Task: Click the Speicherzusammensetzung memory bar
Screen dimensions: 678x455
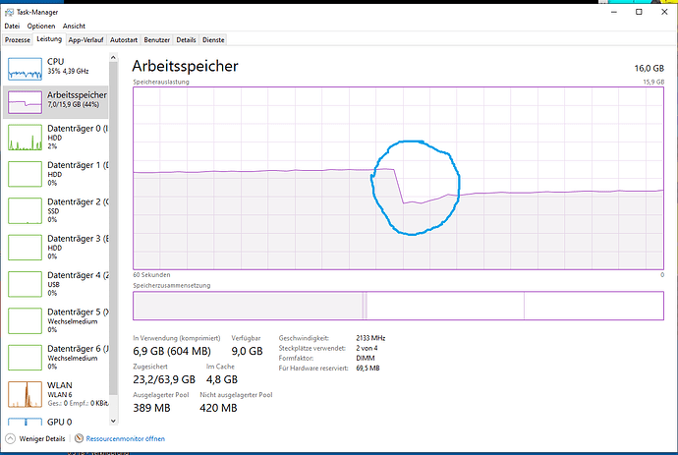Action: coord(398,306)
